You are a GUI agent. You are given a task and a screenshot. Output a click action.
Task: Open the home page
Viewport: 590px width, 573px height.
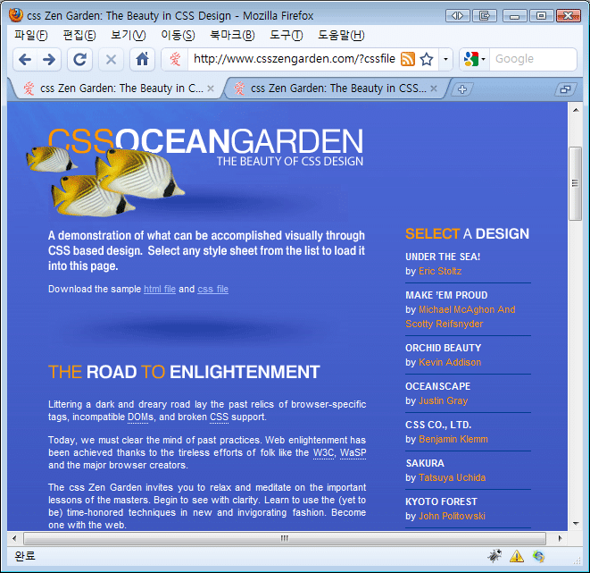(x=142, y=60)
